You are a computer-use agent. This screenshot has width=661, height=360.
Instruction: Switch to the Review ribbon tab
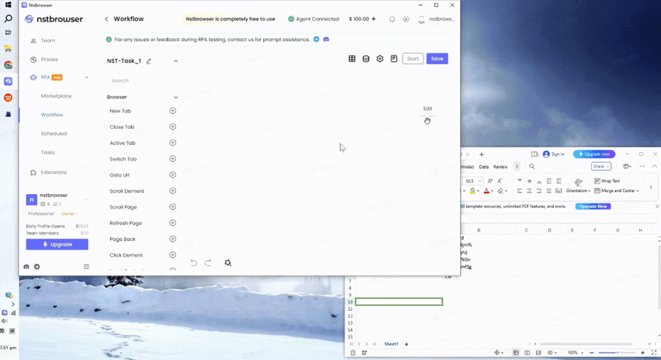tap(501, 167)
